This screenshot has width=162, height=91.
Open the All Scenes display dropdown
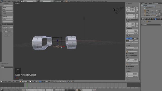point(157,3)
